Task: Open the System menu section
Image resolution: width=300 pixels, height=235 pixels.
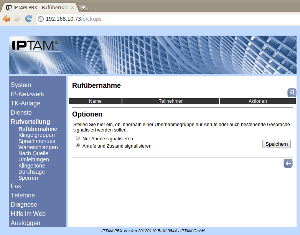Action: (21, 85)
